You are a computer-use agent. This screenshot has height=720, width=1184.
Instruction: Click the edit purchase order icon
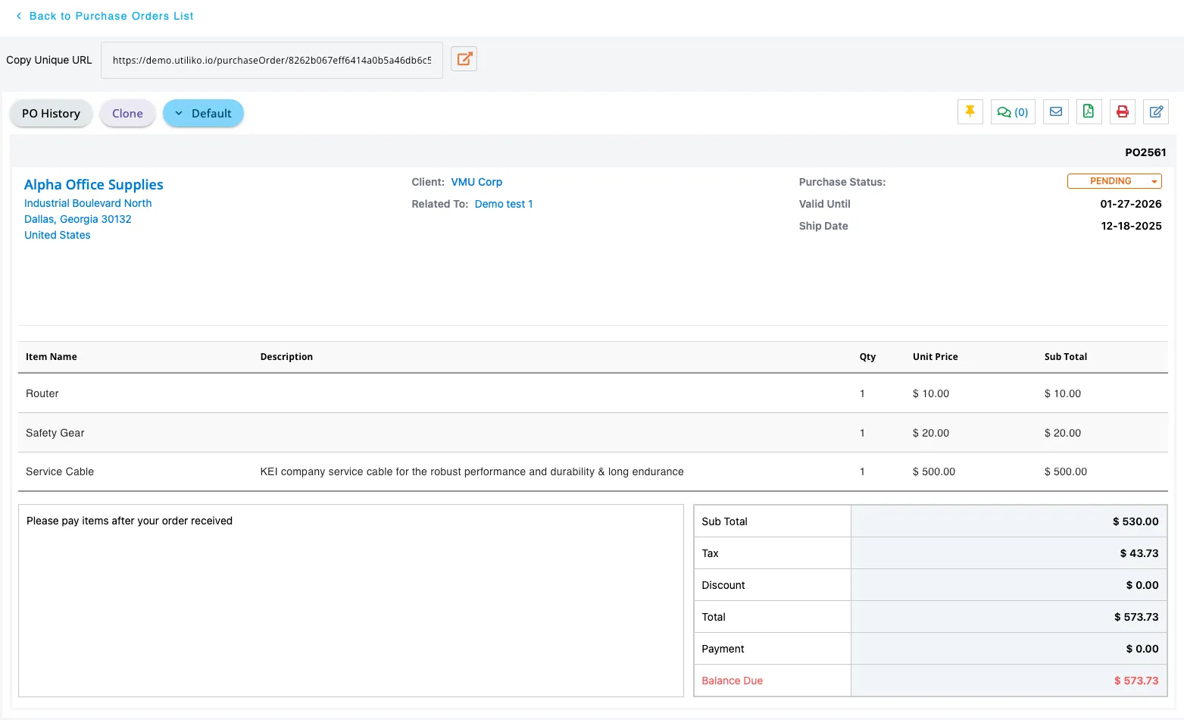pos(1155,112)
